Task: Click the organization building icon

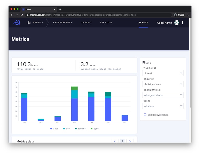Action: pos(29,23)
